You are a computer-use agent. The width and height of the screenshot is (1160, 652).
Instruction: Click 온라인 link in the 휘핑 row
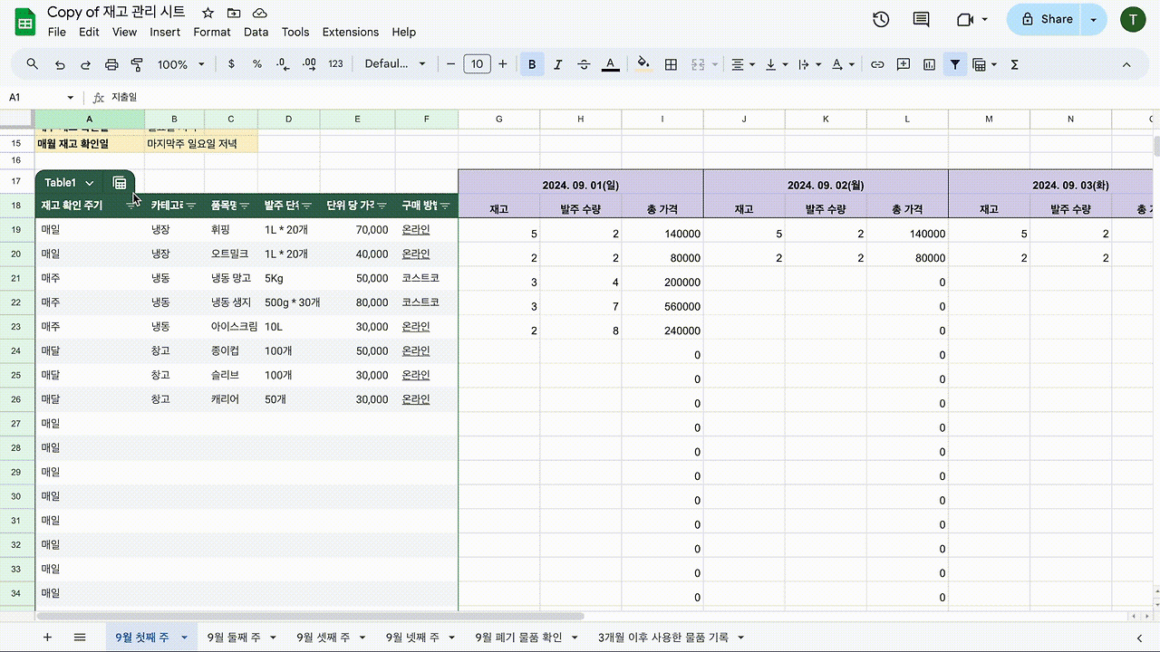[416, 230]
